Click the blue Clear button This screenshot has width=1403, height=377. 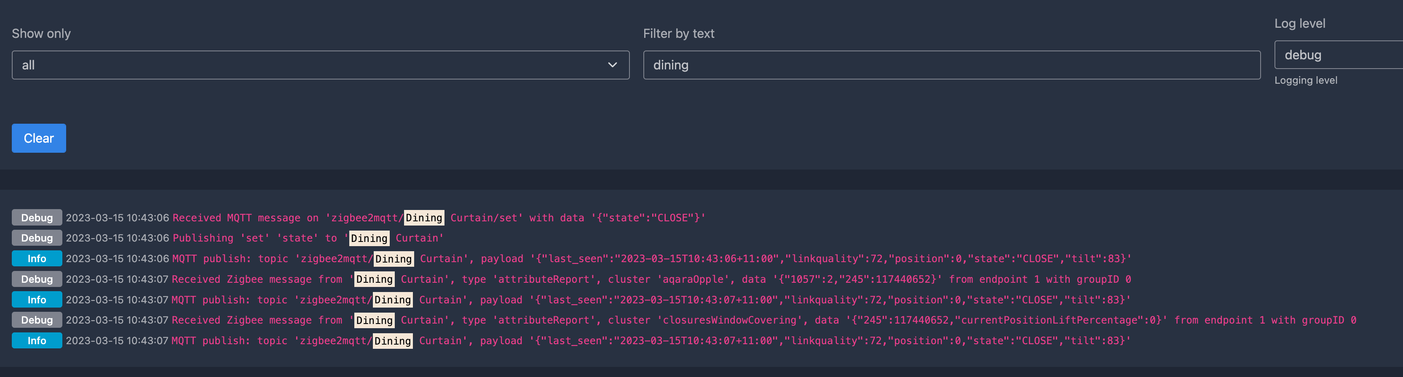click(x=39, y=138)
